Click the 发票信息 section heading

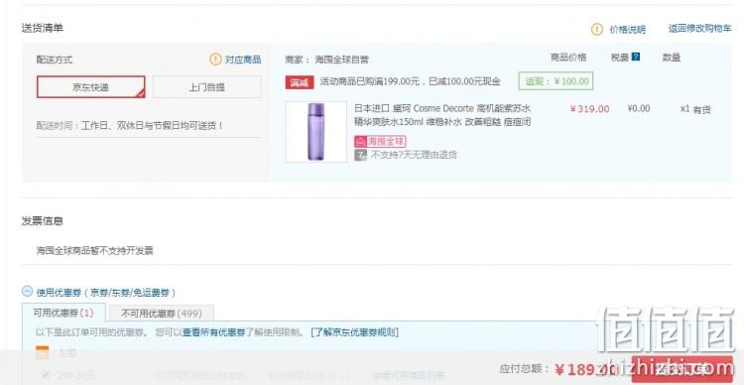tap(43, 220)
